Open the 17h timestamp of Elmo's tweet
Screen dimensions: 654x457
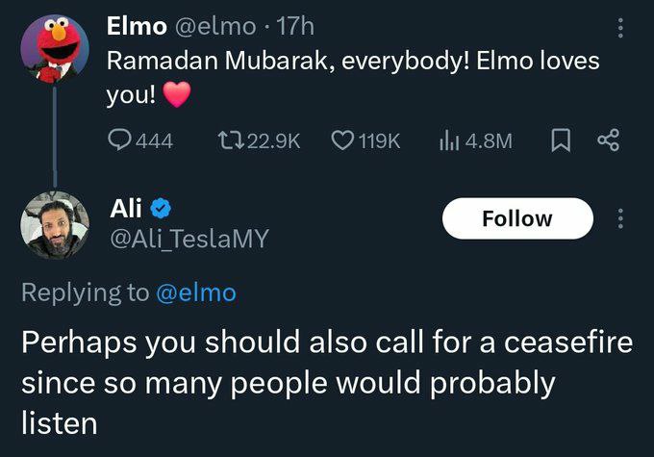pyautogui.click(x=295, y=26)
